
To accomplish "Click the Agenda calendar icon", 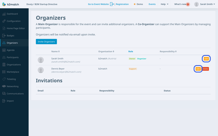I will [x=4, y=50].
